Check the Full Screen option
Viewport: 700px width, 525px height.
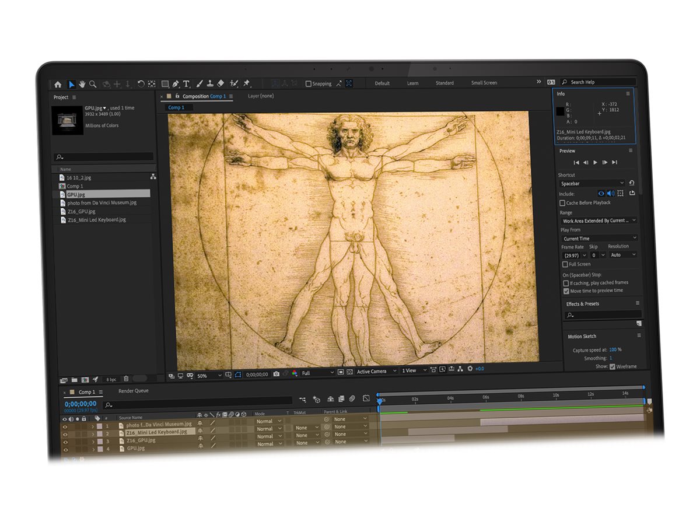(x=565, y=264)
